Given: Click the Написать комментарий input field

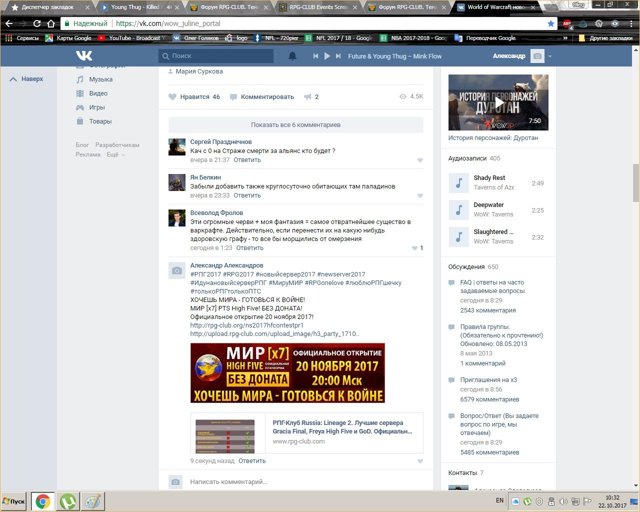Looking at the screenshot, I should tap(300, 482).
